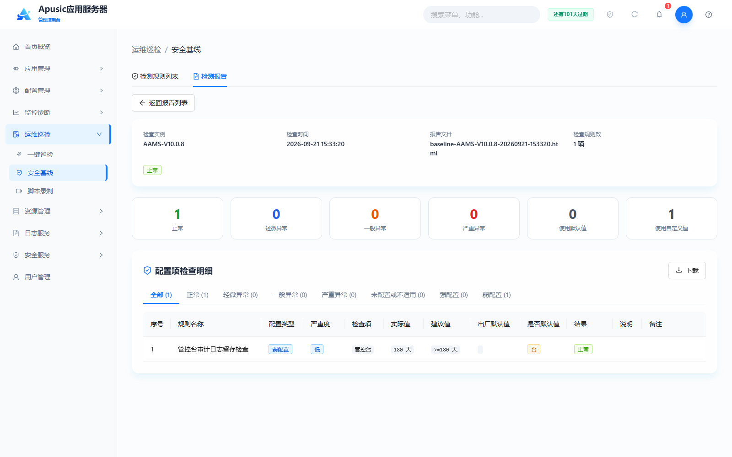
Task: Open the notification bell
Action: click(x=659, y=15)
